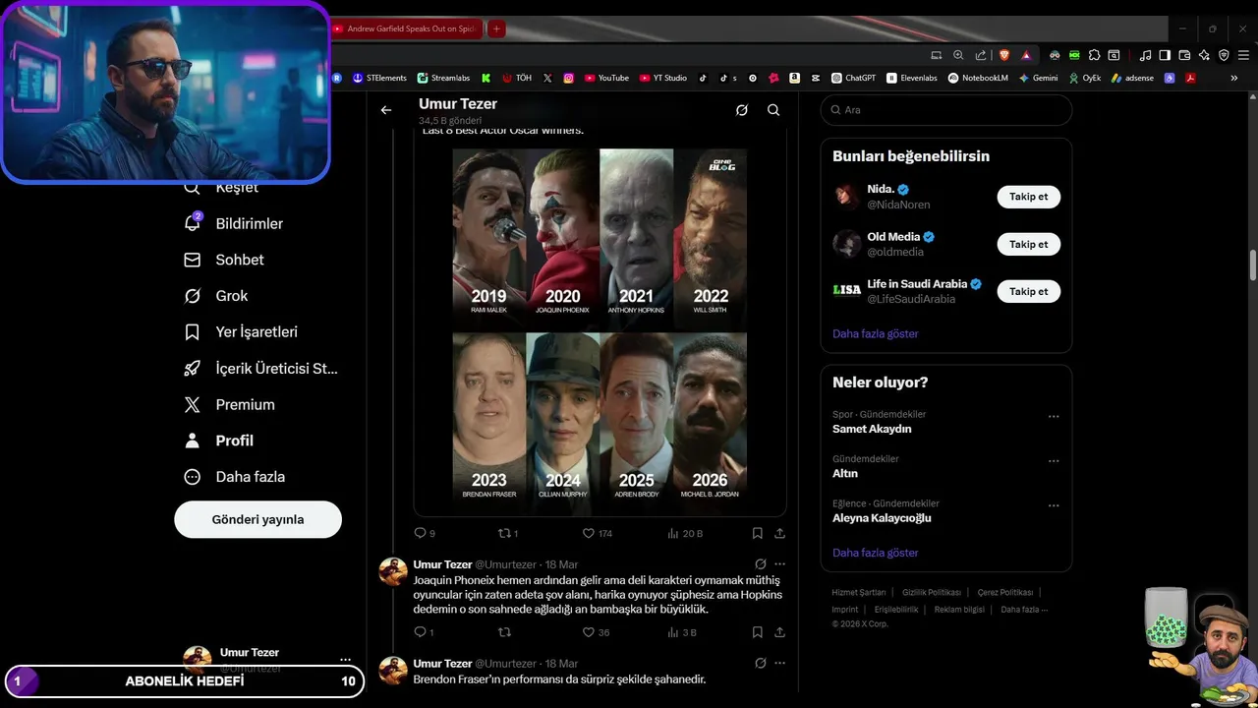Share the Oscar winners image post
This screenshot has height=708, width=1258.
pos(779,533)
